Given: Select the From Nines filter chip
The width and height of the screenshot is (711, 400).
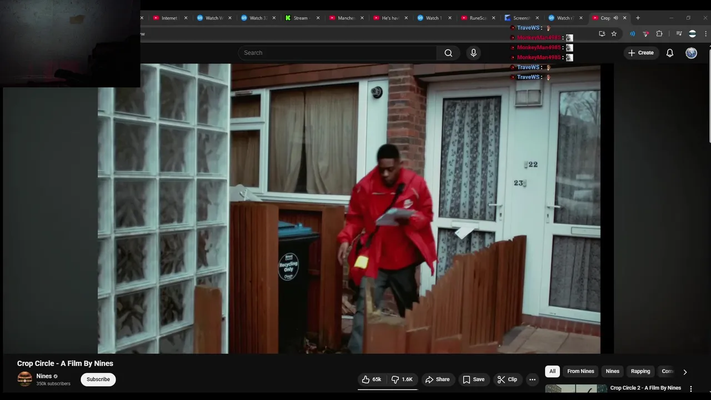Looking at the screenshot, I should click(580, 371).
